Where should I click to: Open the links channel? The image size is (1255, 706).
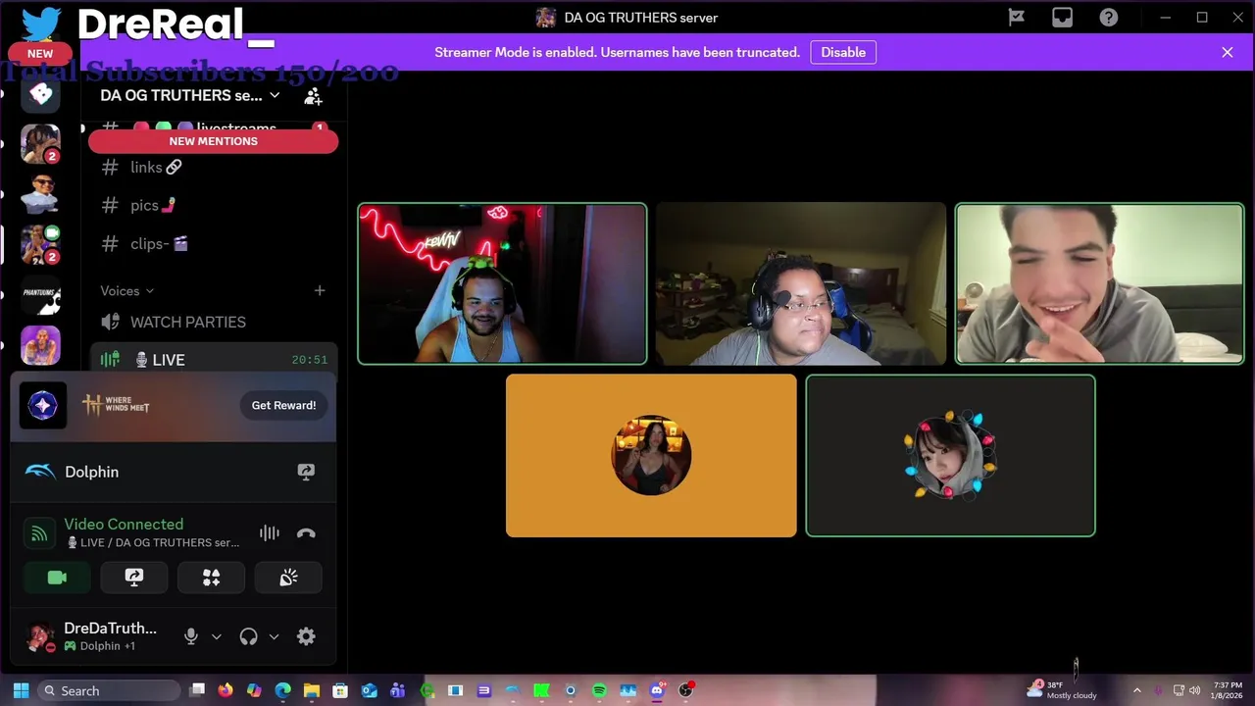tap(214, 168)
